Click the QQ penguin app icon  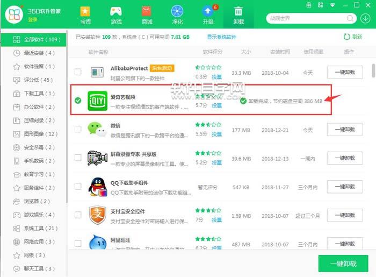(97, 187)
